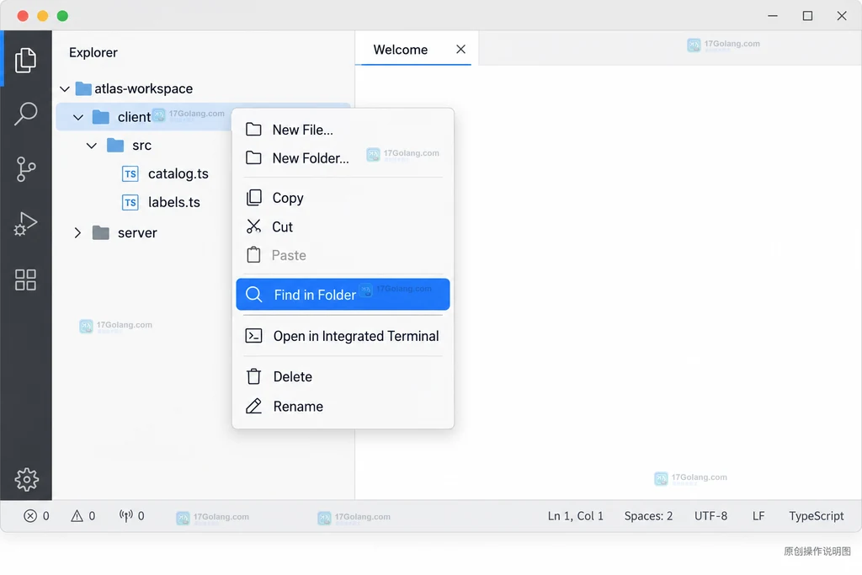This screenshot has width=862, height=575.
Task: Collapse the src folder chevron
Action: click(92, 146)
